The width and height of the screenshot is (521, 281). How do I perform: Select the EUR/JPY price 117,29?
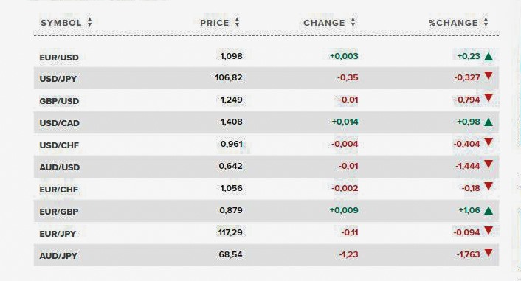(230, 232)
